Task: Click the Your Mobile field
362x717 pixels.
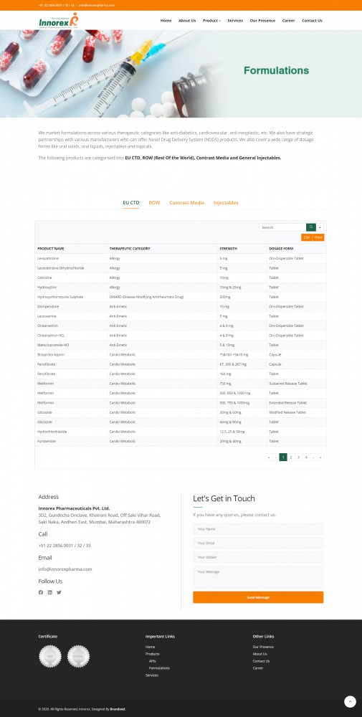Action: [258, 557]
